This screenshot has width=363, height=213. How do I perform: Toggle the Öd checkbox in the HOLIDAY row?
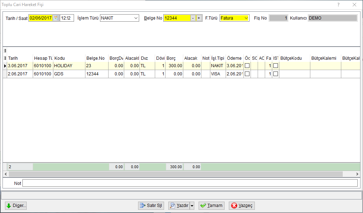tap(247, 66)
